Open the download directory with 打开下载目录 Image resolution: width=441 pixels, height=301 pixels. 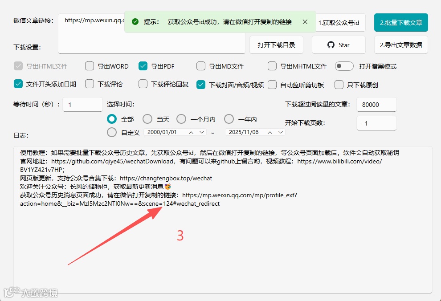click(276, 45)
